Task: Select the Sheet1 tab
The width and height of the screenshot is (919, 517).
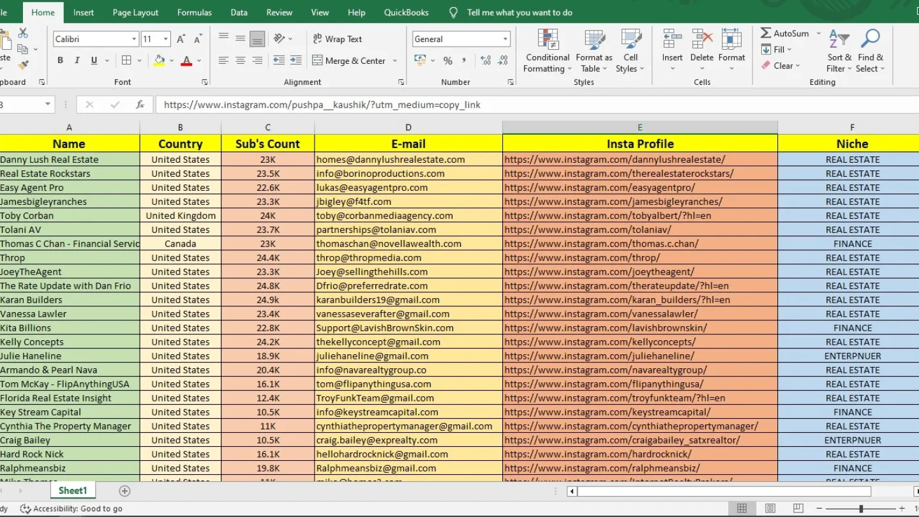Action: (x=73, y=490)
